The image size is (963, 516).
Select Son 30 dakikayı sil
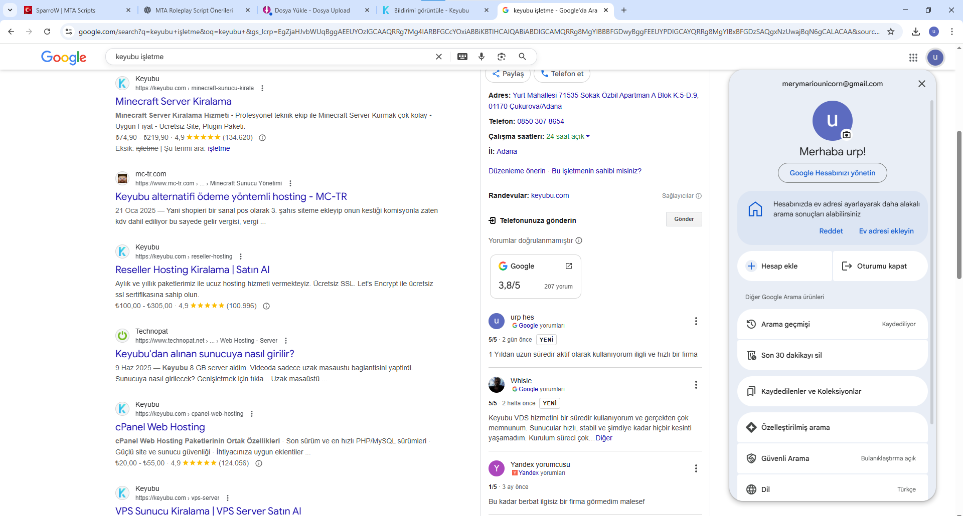(x=833, y=355)
